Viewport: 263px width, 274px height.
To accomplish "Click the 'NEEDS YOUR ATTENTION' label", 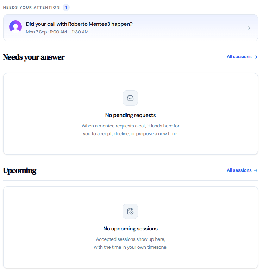I will point(31,7).
